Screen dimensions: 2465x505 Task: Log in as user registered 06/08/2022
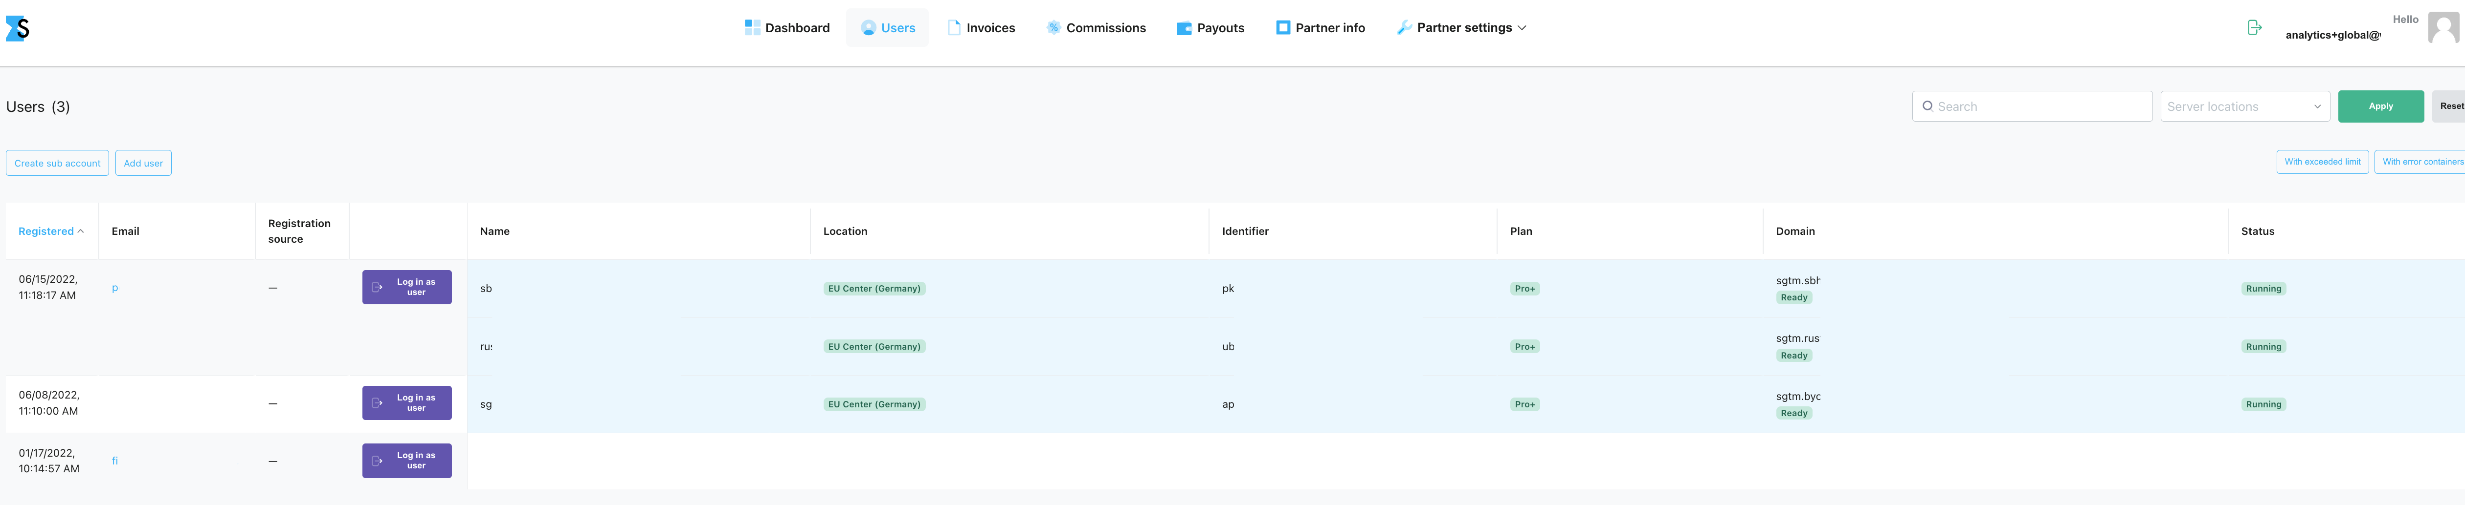[x=407, y=402]
